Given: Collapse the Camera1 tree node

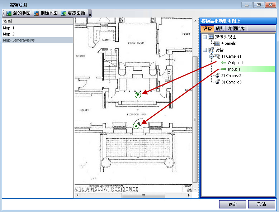Looking at the screenshot, I should 211,56.
